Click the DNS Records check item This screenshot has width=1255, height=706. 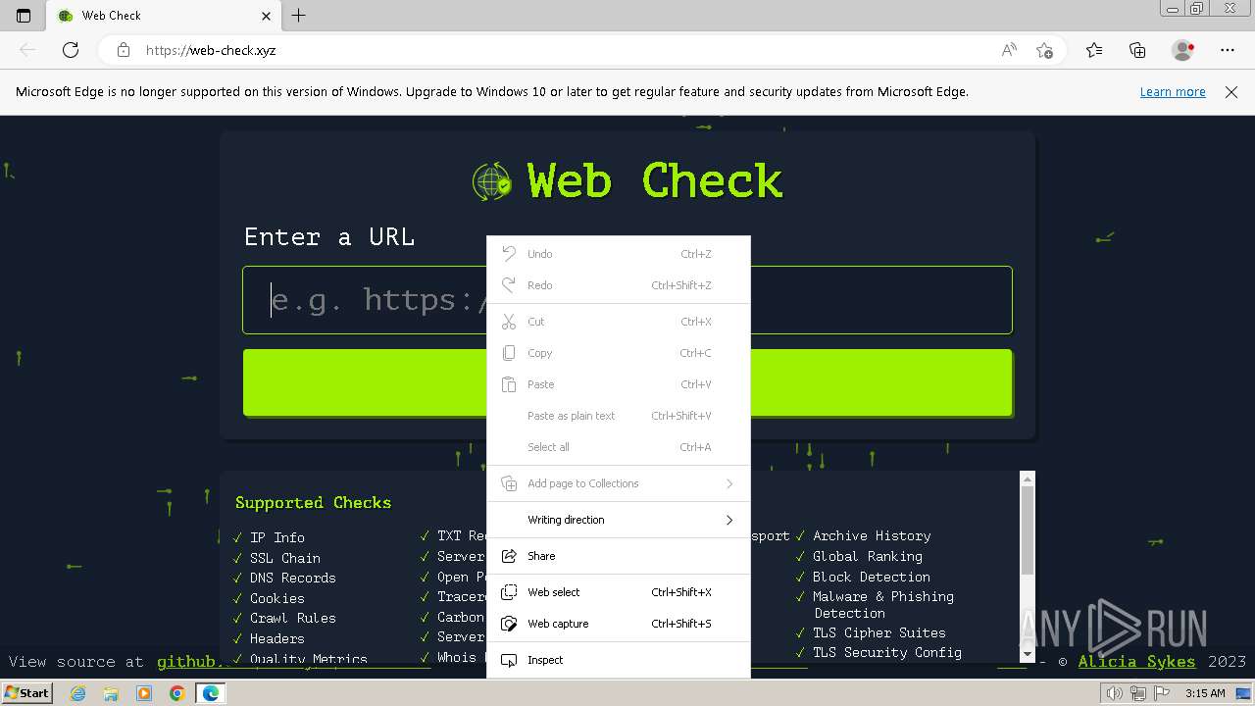coord(292,578)
